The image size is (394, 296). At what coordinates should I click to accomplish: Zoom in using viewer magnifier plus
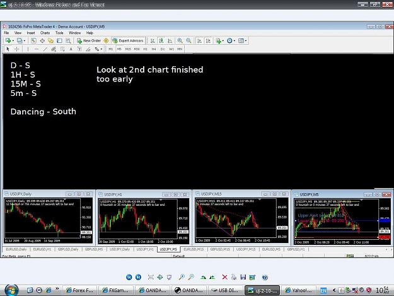coord(182,277)
